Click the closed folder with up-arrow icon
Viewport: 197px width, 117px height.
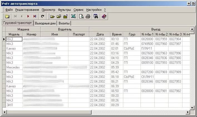(65, 16)
